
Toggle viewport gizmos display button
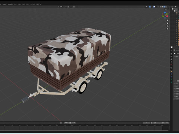pos(150,7)
